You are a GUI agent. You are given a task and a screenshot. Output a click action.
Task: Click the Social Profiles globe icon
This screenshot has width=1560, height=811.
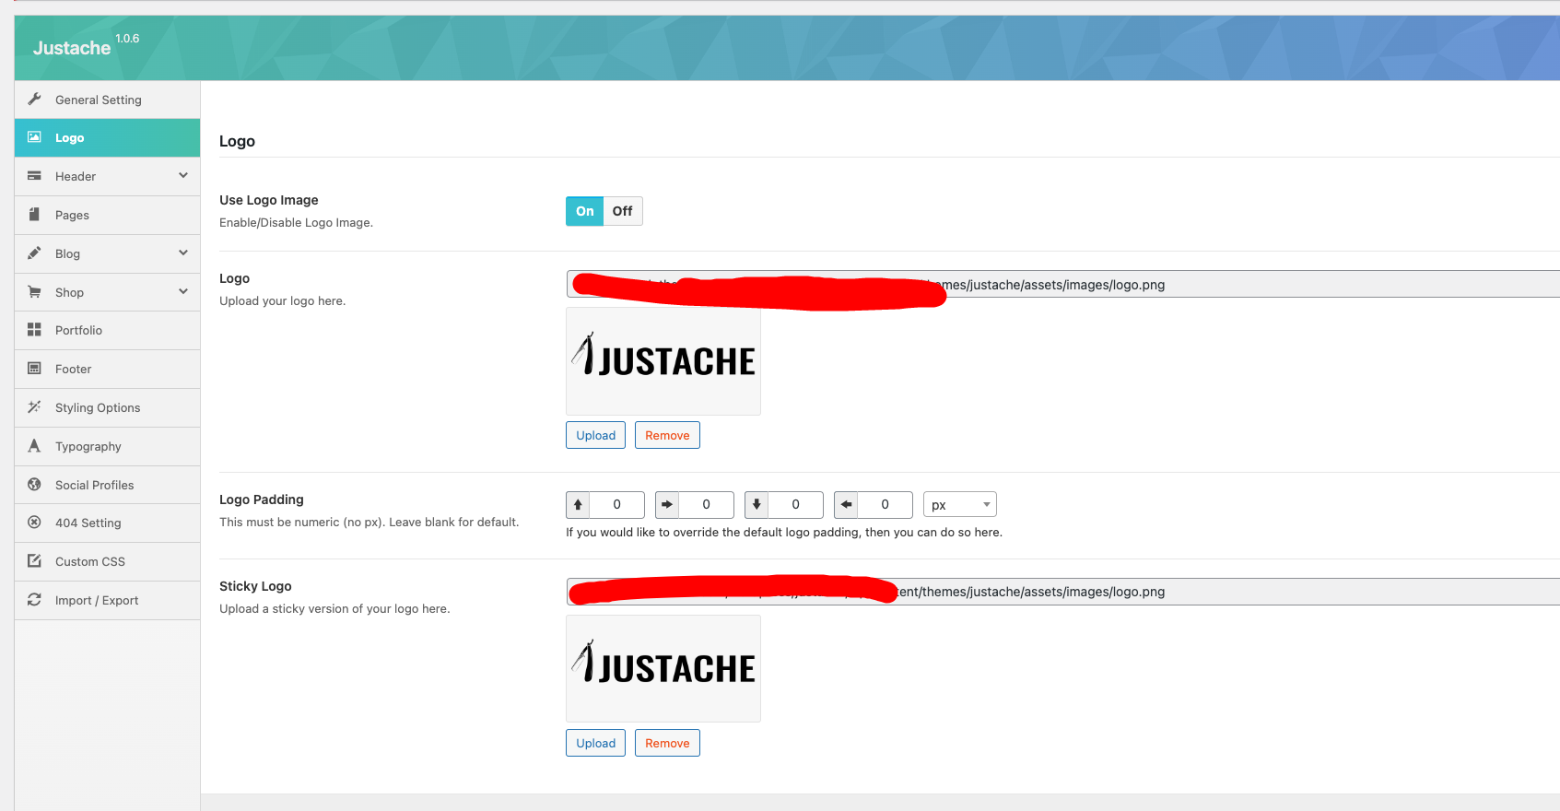34,485
